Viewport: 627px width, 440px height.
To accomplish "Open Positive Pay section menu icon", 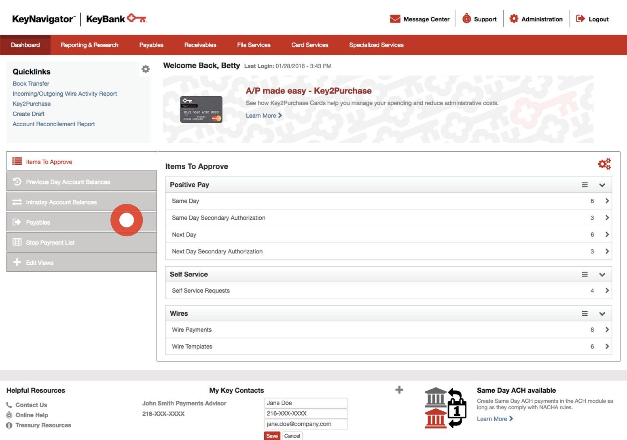I will [x=585, y=185].
